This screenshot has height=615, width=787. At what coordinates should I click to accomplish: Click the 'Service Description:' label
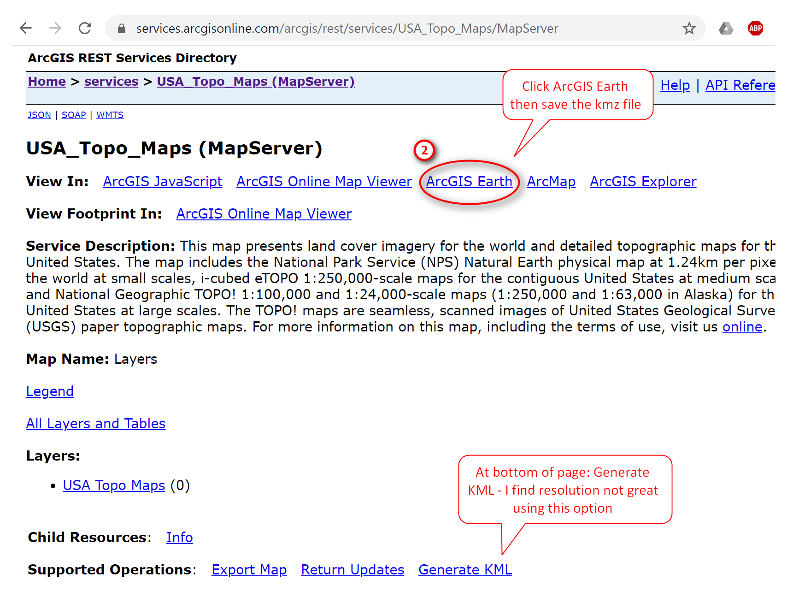pos(100,246)
